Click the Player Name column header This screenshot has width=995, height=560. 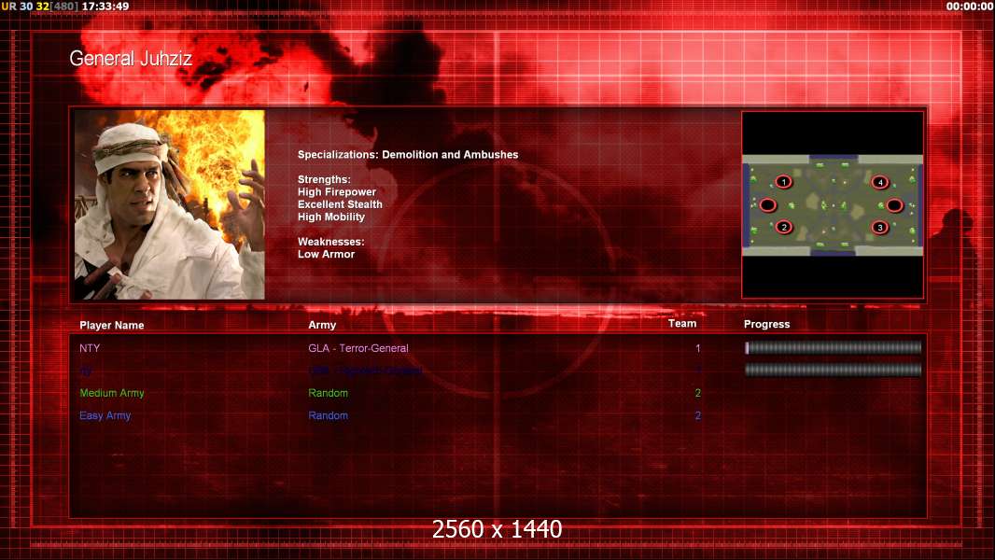click(x=112, y=326)
